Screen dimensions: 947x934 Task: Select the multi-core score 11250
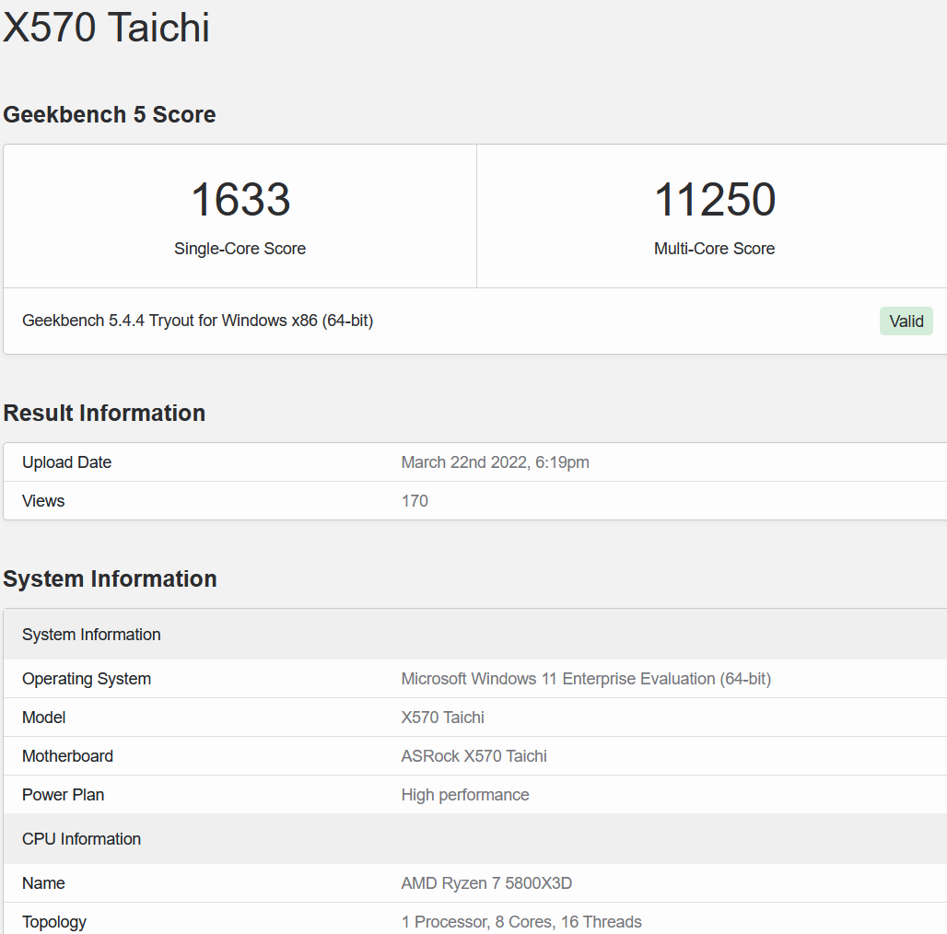tap(715, 199)
